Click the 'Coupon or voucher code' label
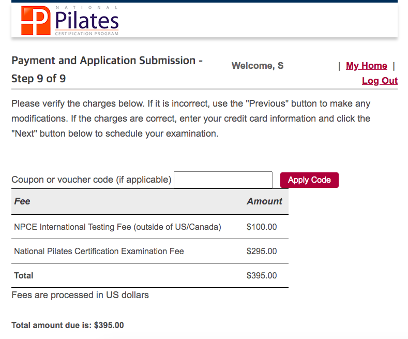The width and height of the screenshot is (408, 339). (92, 180)
